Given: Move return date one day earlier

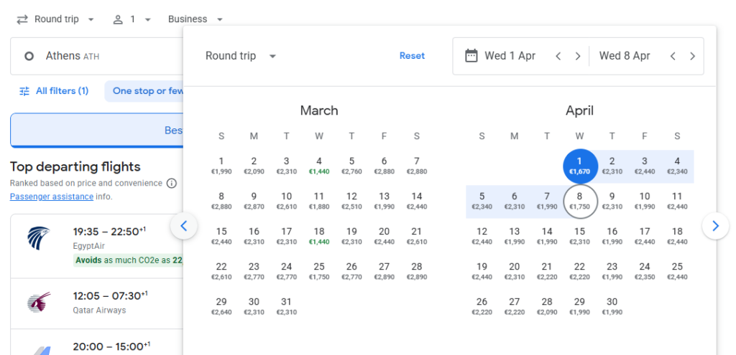Looking at the screenshot, I should click(673, 56).
